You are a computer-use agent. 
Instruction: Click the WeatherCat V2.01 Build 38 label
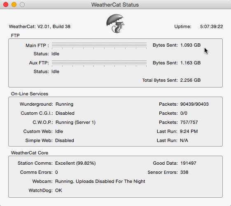(40, 26)
